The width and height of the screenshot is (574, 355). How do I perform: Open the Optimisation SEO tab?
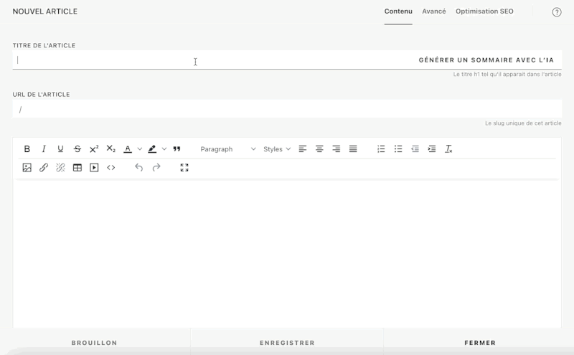(x=484, y=11)
